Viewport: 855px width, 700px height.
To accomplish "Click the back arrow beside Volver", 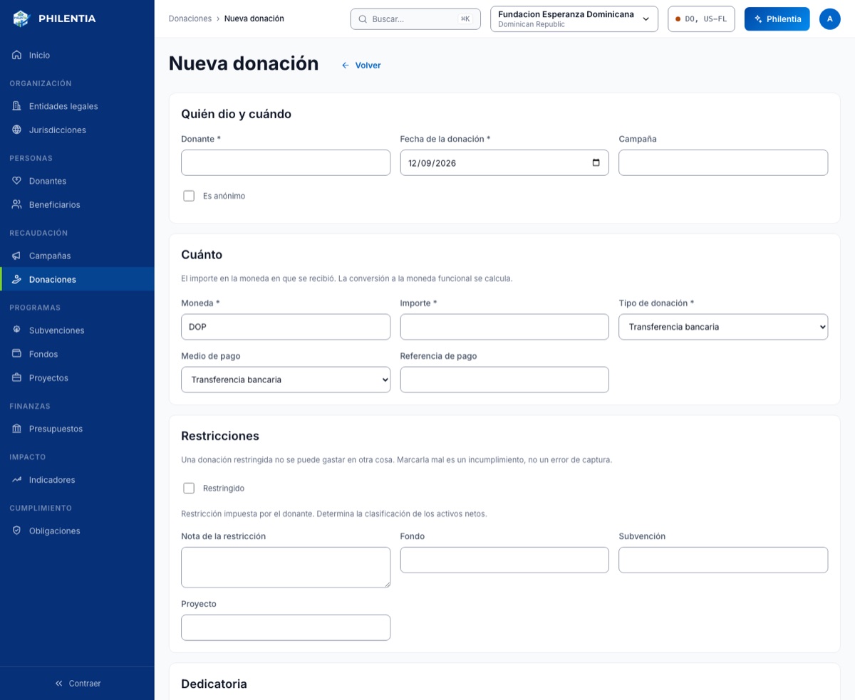I will pyautogui.click(x=346, y=66).
